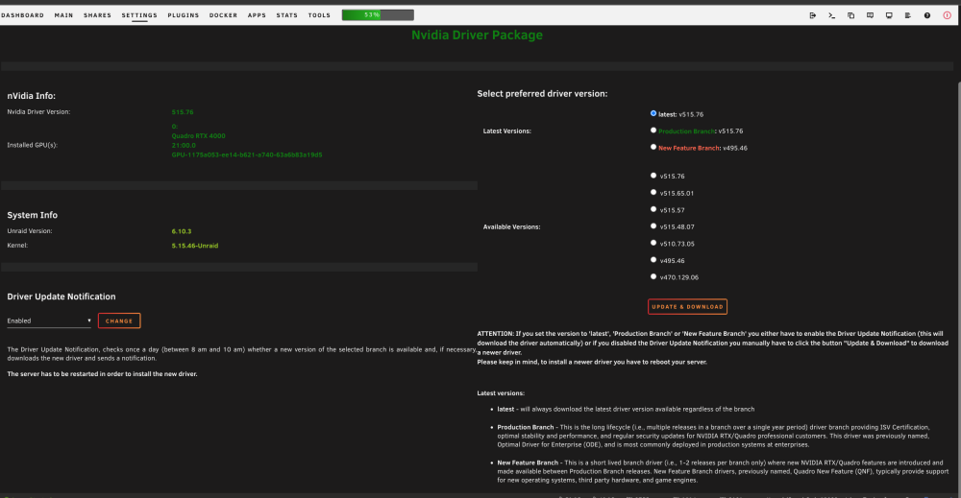
Task: Open the Settings menu item
Action: click(139, 15)
